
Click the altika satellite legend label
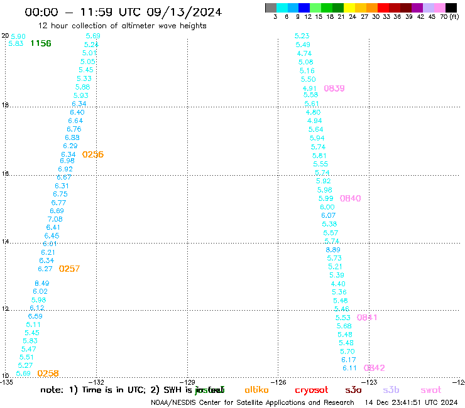pyautogui.click(x=256, y=390)
